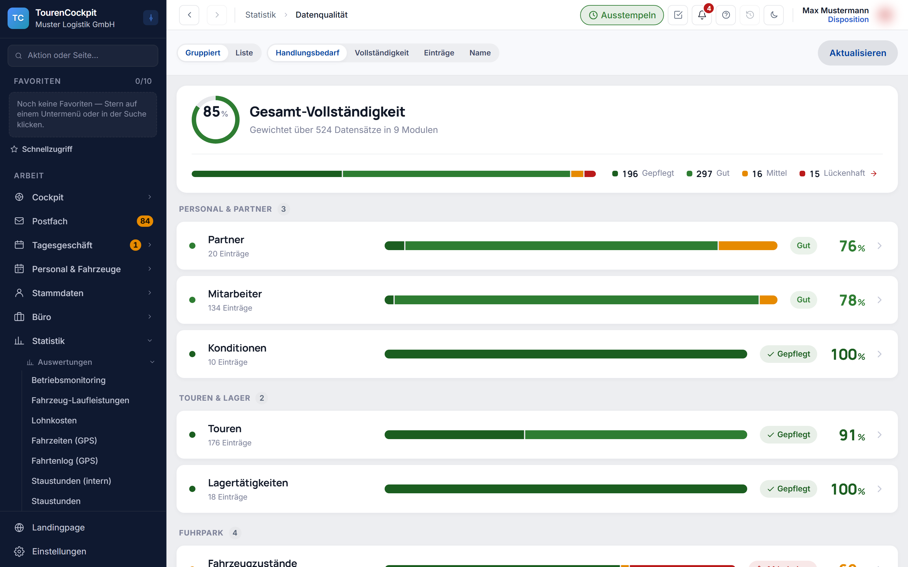Click the Postfach 84 badge

coord(145,221)
